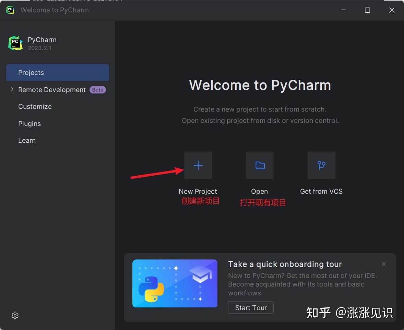Collapse the Remote Development chevron arrow
Image resolution: width=404 pixels, height=330 pixels.
point(12,90)
